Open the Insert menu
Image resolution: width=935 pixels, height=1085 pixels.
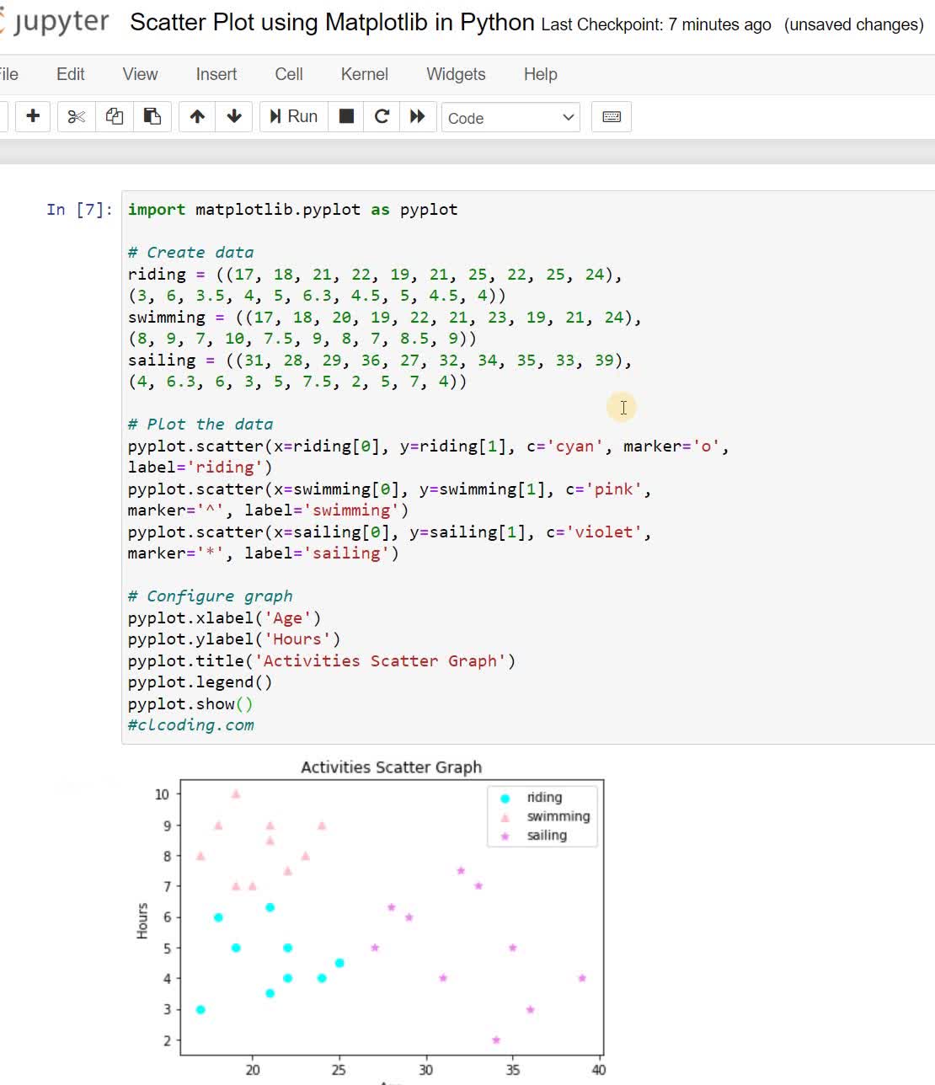coord(216,74)
